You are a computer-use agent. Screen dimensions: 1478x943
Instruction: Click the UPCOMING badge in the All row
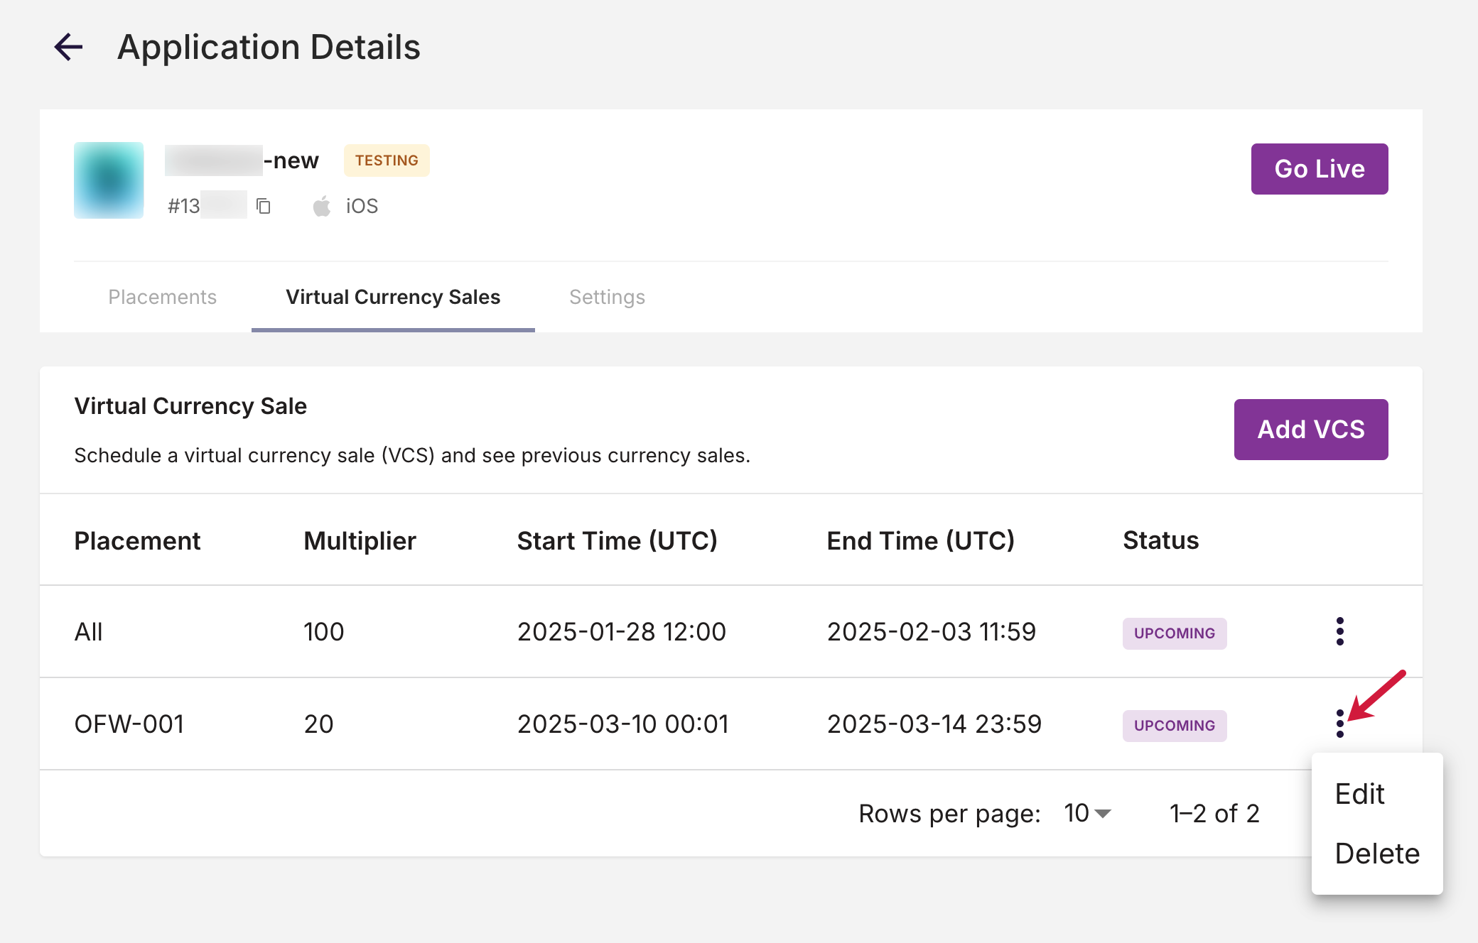pos(1174,633)
